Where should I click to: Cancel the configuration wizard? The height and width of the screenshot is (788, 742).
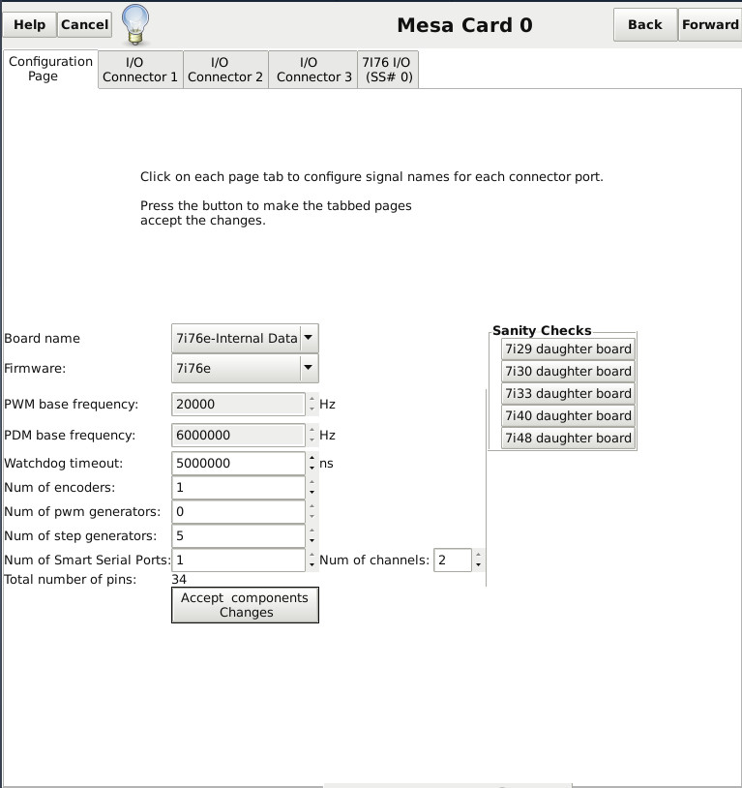click(x=84, y=24)
